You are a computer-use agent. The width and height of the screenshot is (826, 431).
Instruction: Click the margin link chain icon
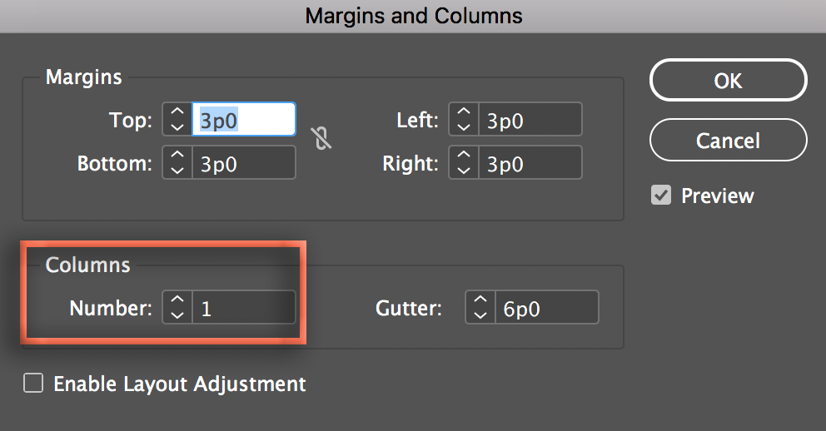point(322,138)
